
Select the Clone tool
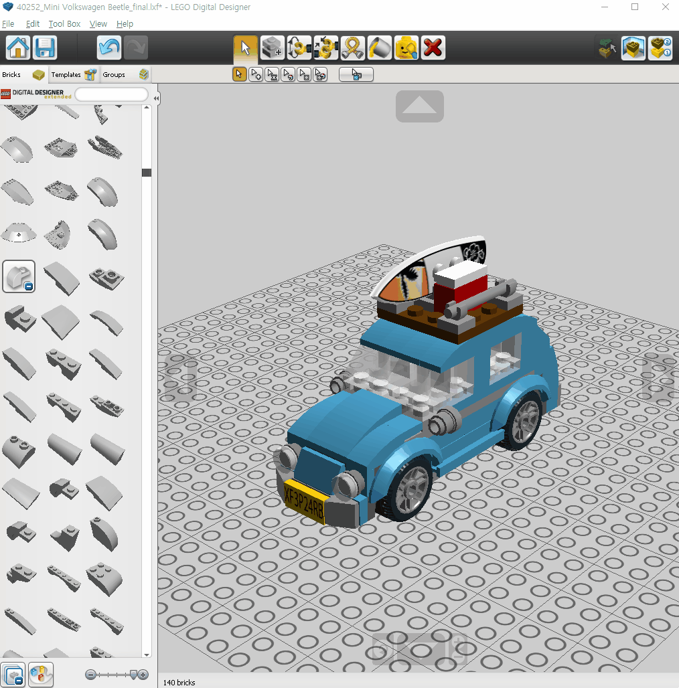coord(272,48)
